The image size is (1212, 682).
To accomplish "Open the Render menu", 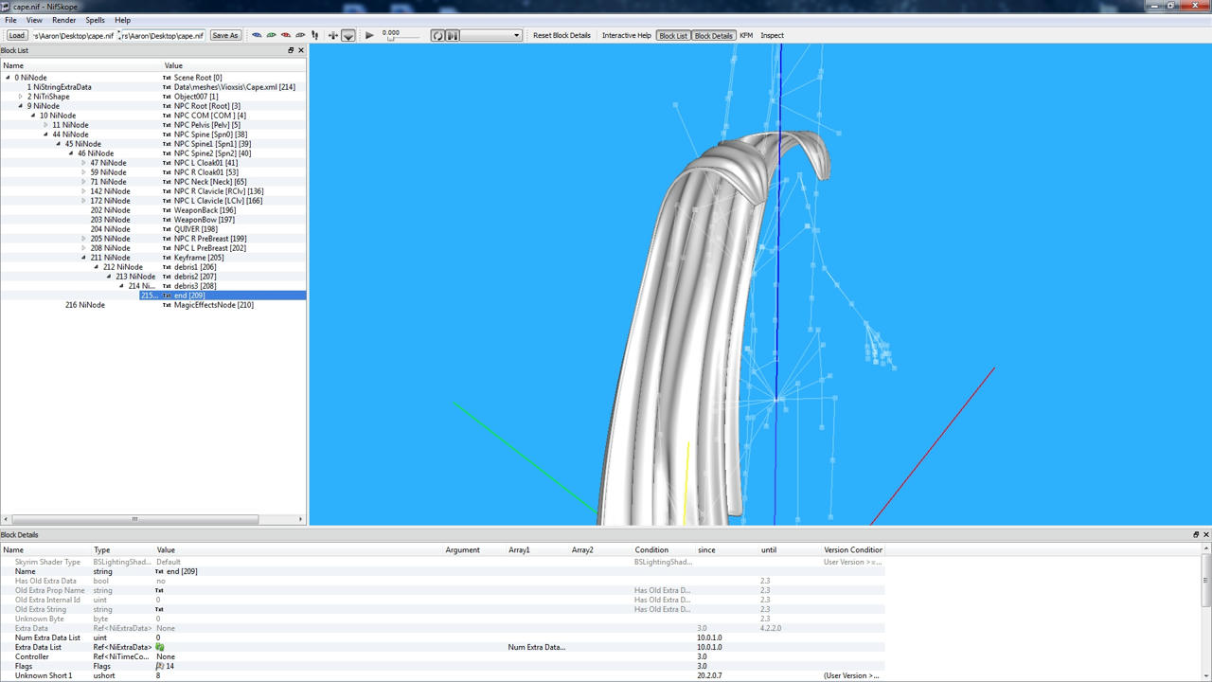I will tap(64, 20).
